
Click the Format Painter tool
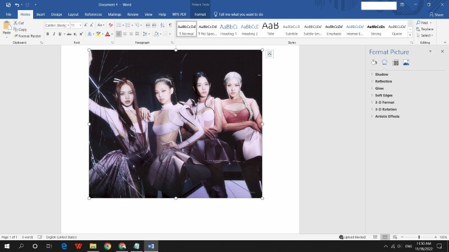(27, 36)
